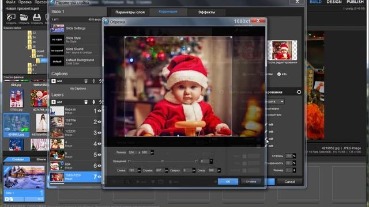Toggle eye icon on layer 7 1680x1050
Image resolution: width=369 pixels, height=207 pixels.
click(99, 177)
